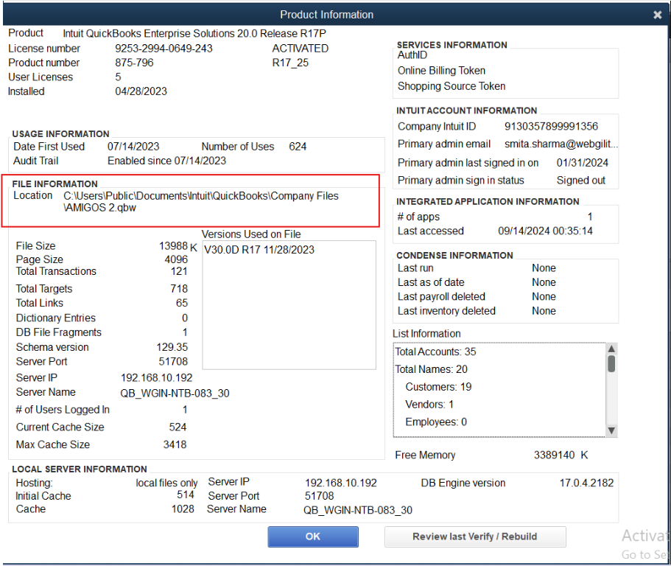The width and height of the screenshot is (671, 566).
Task: Click the Last accessed timestamp 09/14/2024 00:35:14
Action: click(x=545, y=231)
